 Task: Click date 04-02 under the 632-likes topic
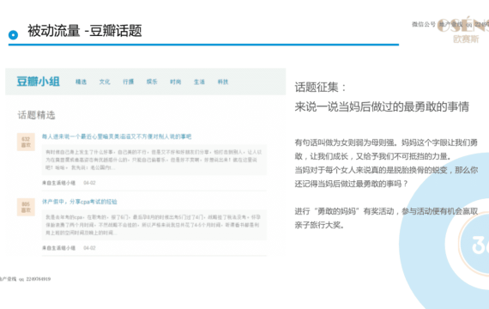pos(89,183)
